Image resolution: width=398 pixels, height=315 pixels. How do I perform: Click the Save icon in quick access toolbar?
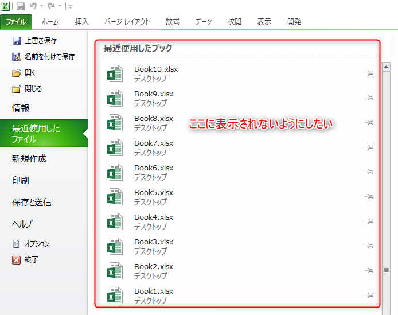pyautogui.click(x=21, y=6)
